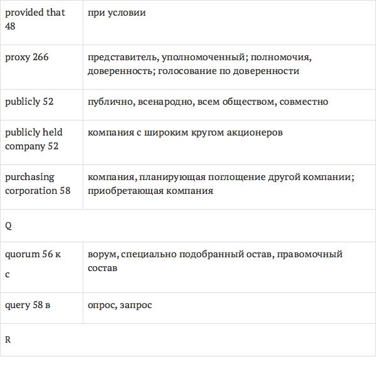Click the definition 'публично, всенародно, всем обществом'
Image resolution: width=376 pixels, height=369 pixels.
click(x=180, y=102)
